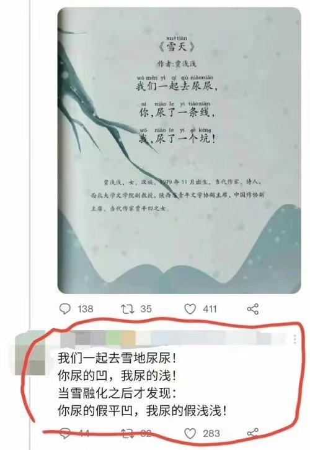Open the 雪天 poem image in full view
Screen dimensions: 310x450
tap(179, 150)
